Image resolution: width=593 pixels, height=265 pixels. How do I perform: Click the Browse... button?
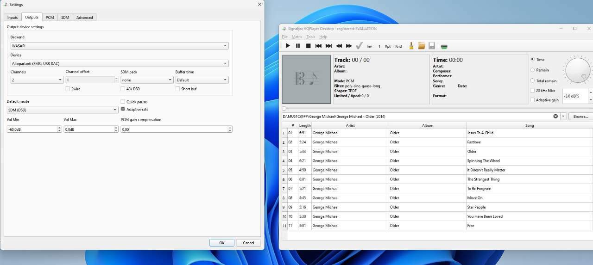point(580,117)
